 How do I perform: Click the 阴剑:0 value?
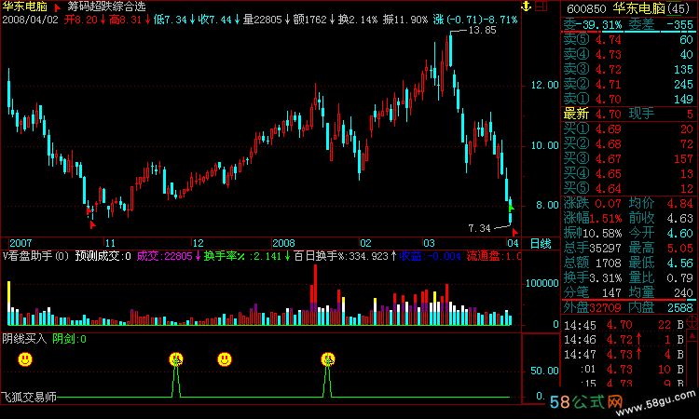tap(70, 339)
